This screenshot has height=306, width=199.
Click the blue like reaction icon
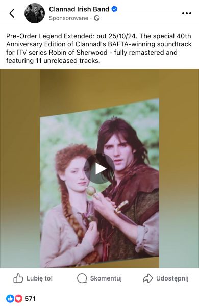tap(10, 299)
